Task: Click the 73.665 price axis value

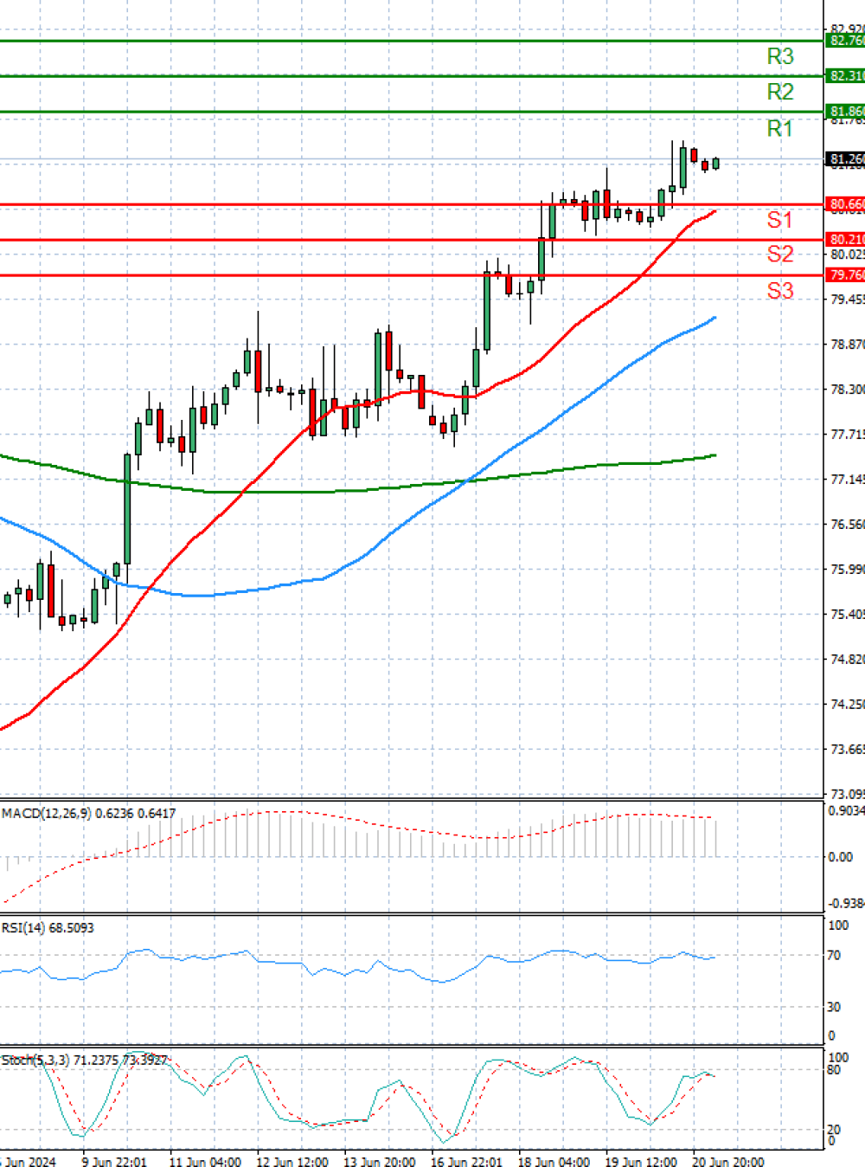Action: pos(847,750)
